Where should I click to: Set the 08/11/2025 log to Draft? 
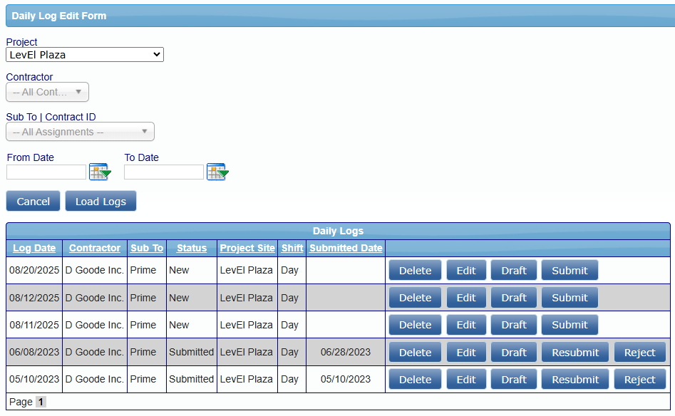coord(514,325)
